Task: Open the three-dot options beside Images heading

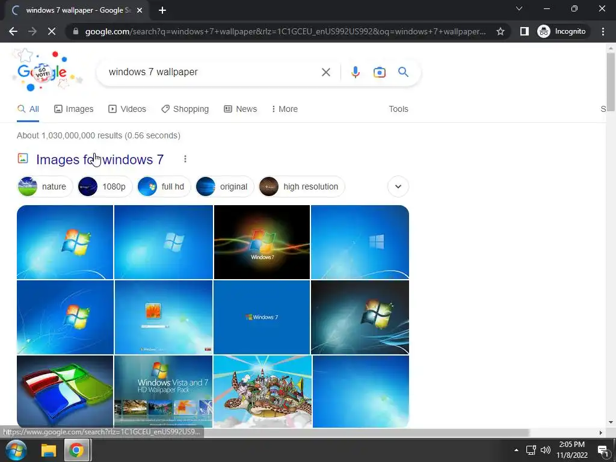Action: 185,159
